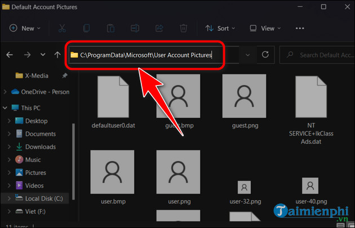Select Local Disk (C:) in sidebar
Image resolution: width=355 pixels, height=228 pixels.
[39, 198]
